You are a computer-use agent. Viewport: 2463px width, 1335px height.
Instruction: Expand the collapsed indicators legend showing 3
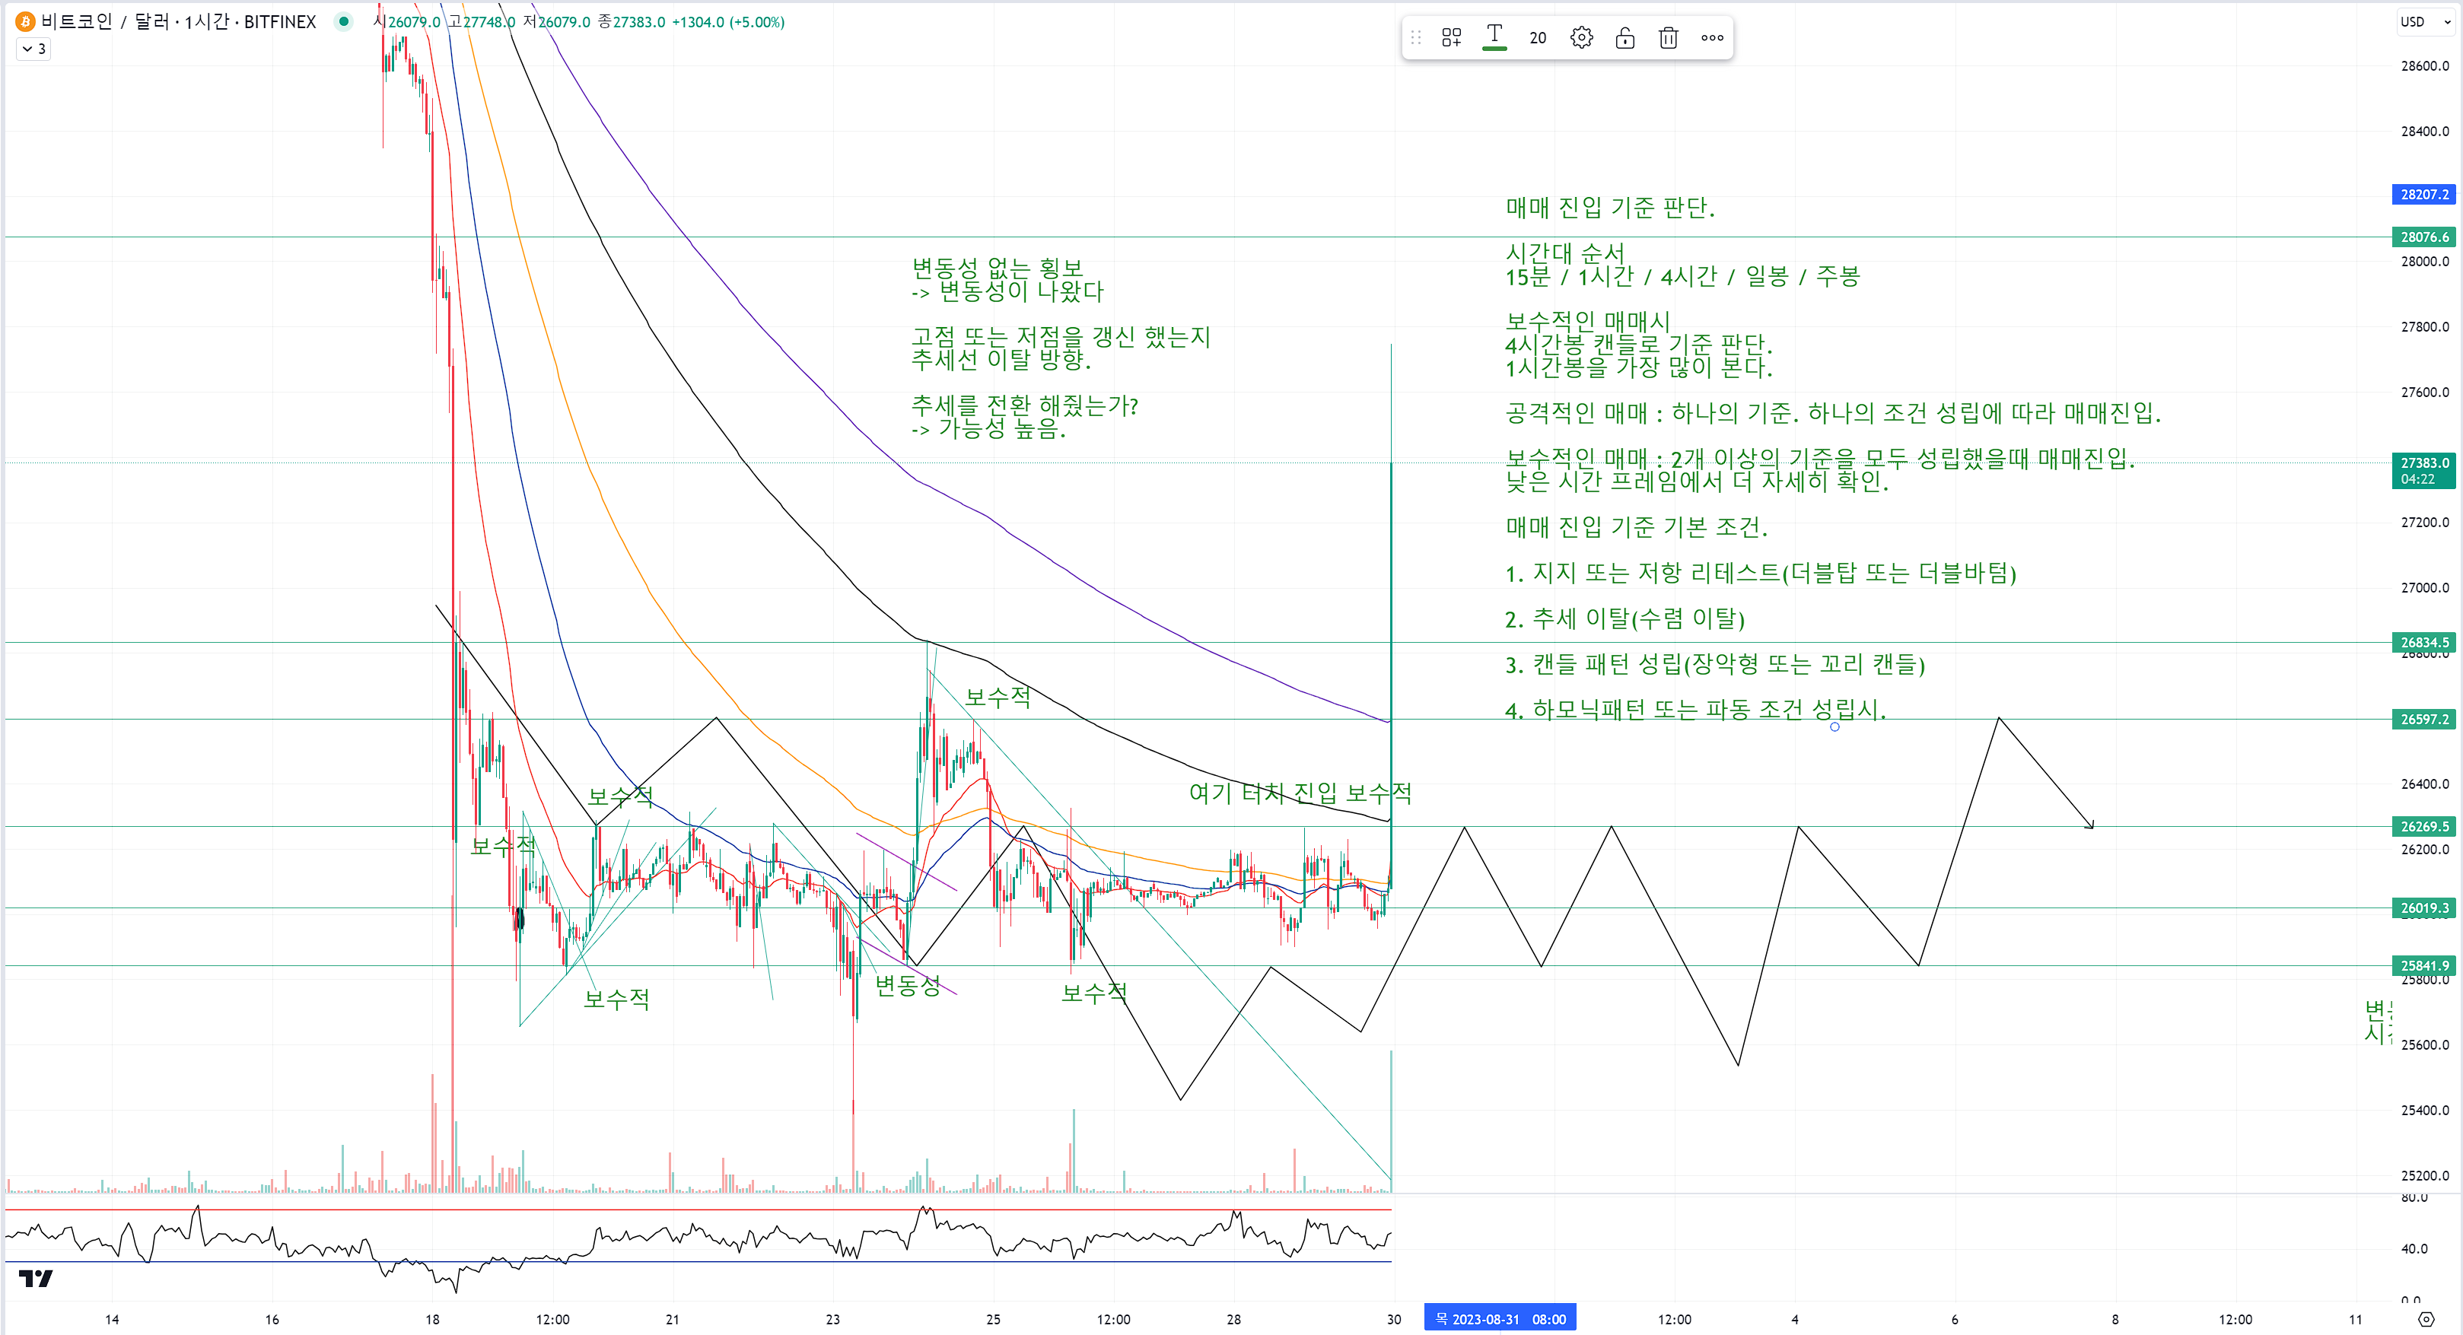[33, 49]
